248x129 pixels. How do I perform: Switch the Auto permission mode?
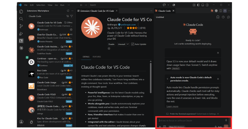pos(219,127)
